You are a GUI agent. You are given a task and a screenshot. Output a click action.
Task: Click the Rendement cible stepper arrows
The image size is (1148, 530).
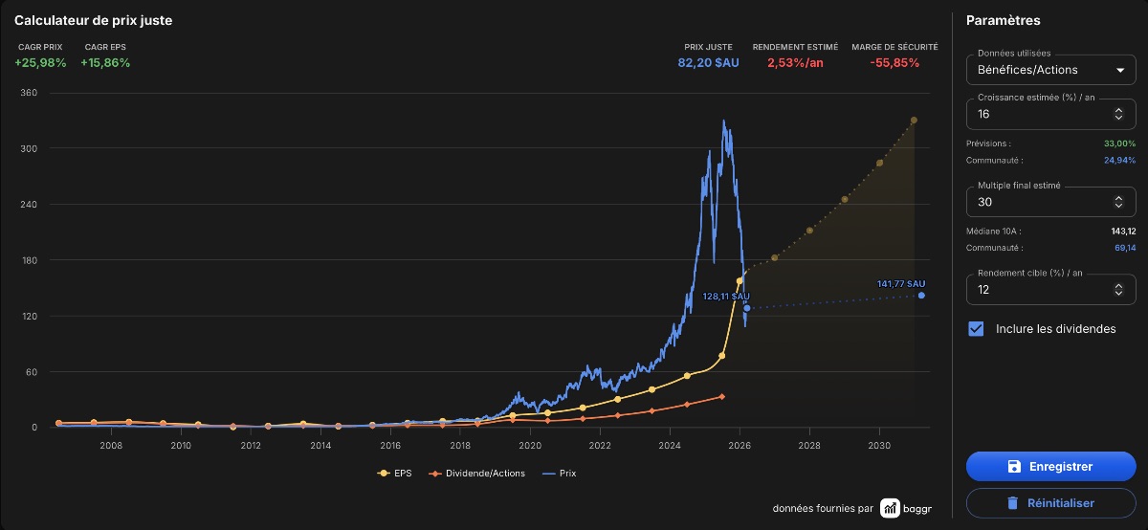click(x=1118, y=289)
